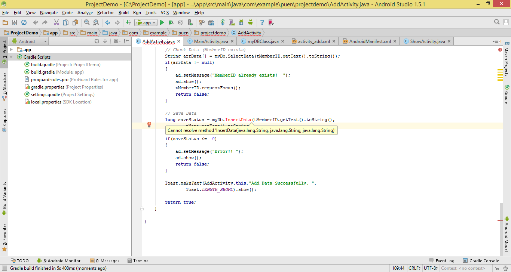Open the 6: Android Monitor window
Image resolution: width=511 pixels, height=272 pixels.
pyautogui.click(x=59, y=261)
